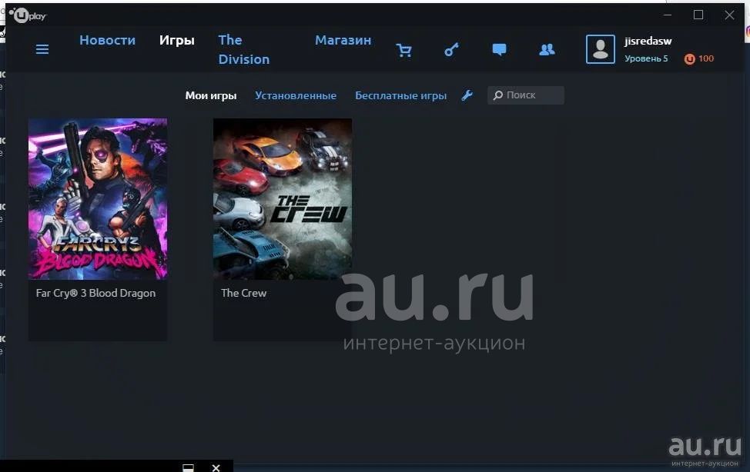Screen dimensions: 750x472
Task: Filter by Установленные games
Action: pos(296,95)
